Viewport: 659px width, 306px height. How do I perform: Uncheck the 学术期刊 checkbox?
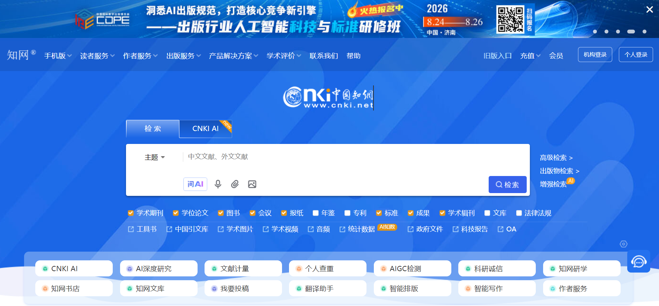click(131, 213)
